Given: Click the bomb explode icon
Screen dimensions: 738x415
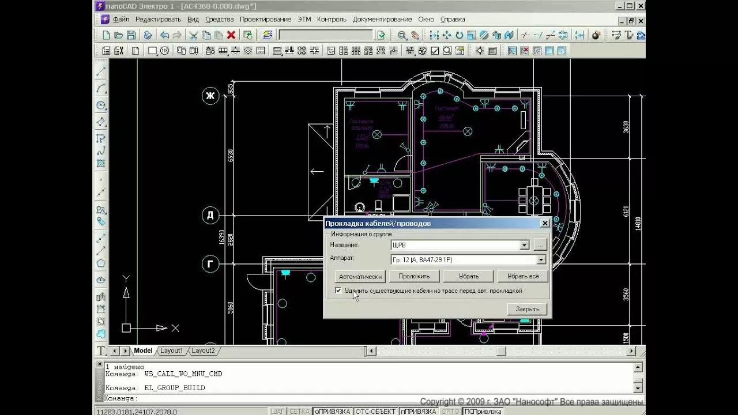Looking at the screenshot, I should 596,35.
